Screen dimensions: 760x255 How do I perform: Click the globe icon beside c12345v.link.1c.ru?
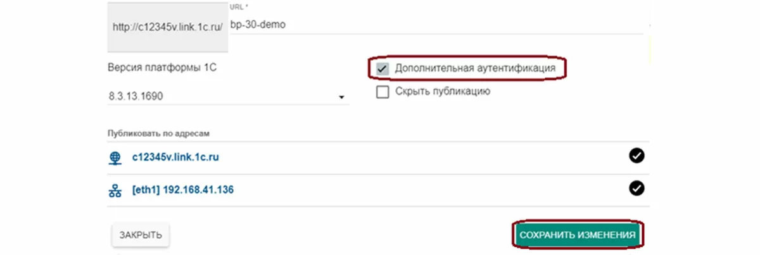[x=115, y=158]
